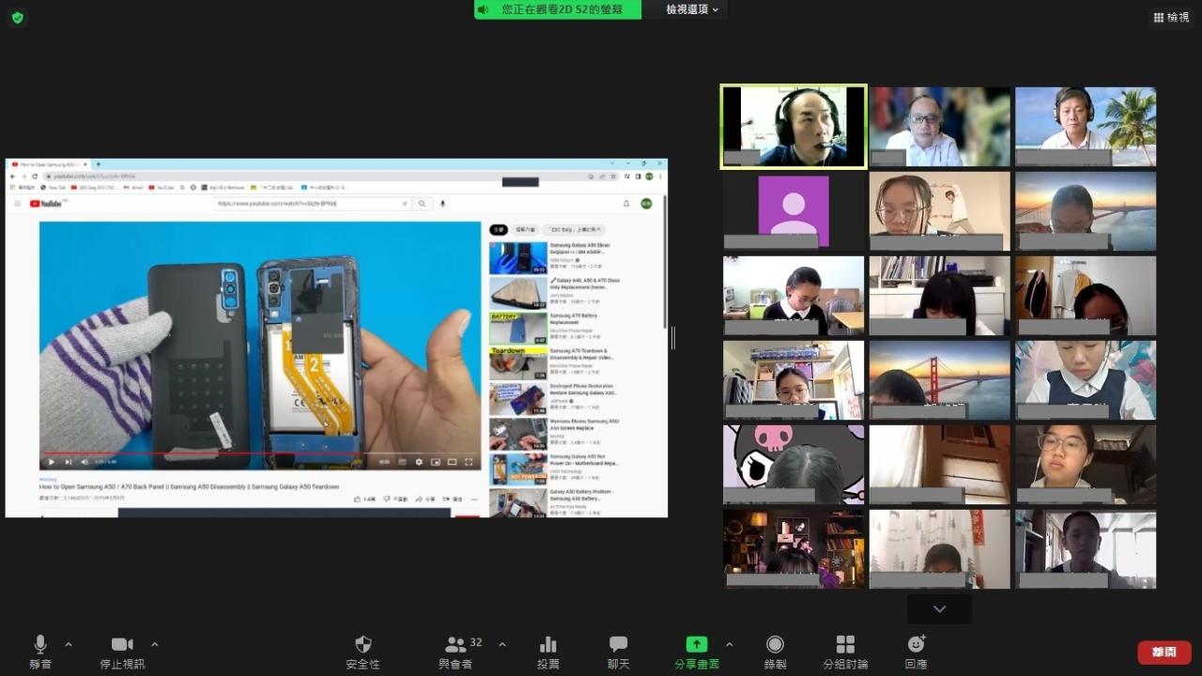The width and height of the screenshot is (1202, 676).
Task: Click the red Leave (離開) button
Action: 1163,652
